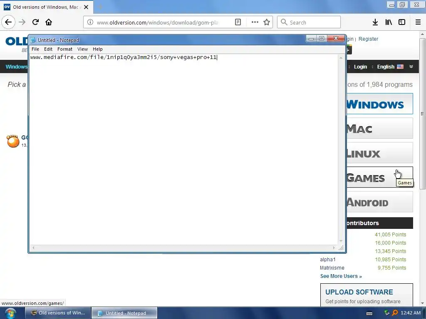Click the 41,005 Points entry
Screen dimensions: 426x319
pos(390,234)
